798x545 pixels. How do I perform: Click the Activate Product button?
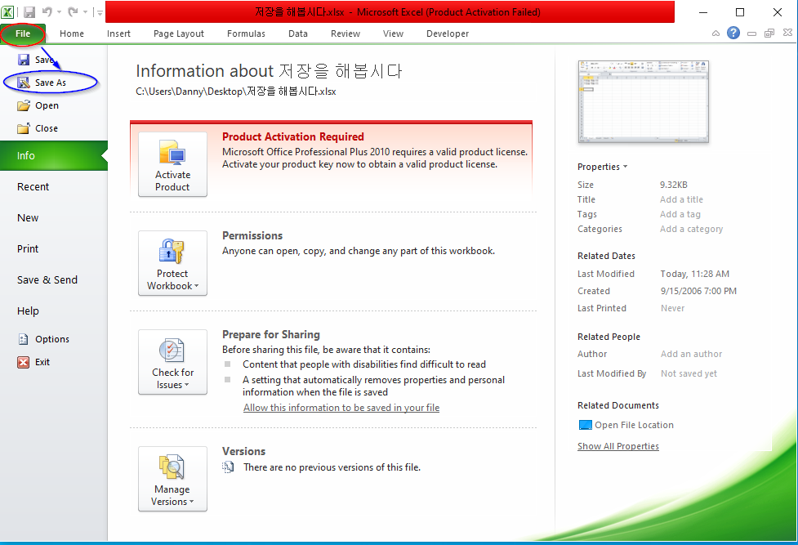tap(172, 164)
